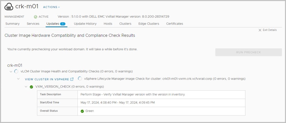Click the RUN PRECHECK button
The width and height of the screenshot is (286, 123).
pyautogui.click(x=248, y=52)
